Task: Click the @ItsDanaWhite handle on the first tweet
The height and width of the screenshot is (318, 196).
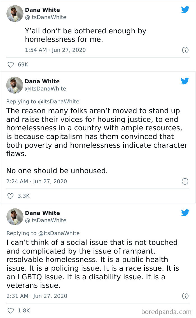Action: pyautogui.click(x=46, y=17)
